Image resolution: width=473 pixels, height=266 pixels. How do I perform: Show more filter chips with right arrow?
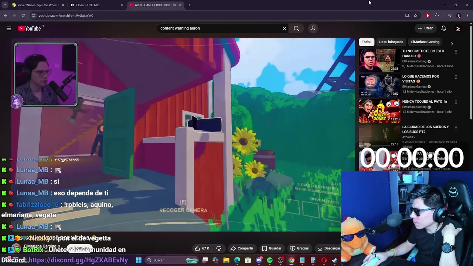tap(452, 43)
